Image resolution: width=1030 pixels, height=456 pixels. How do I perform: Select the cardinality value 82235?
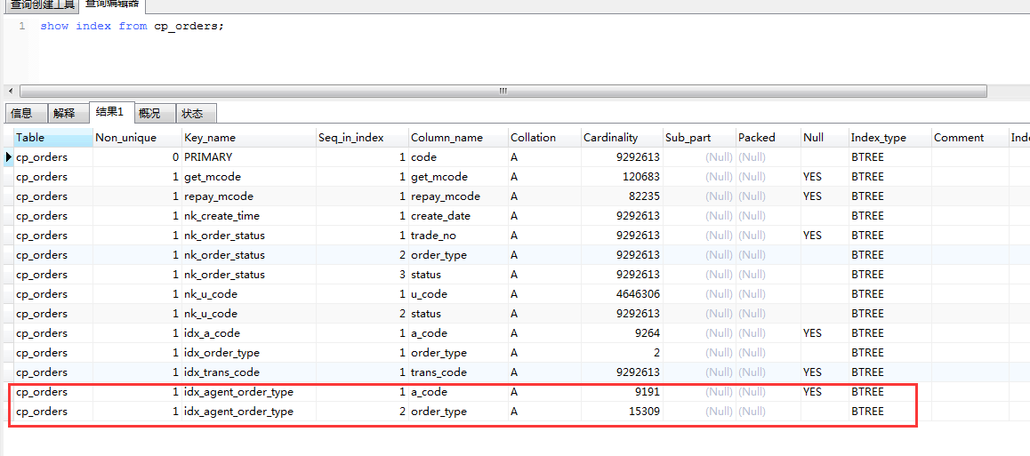(x=622, y=196)
